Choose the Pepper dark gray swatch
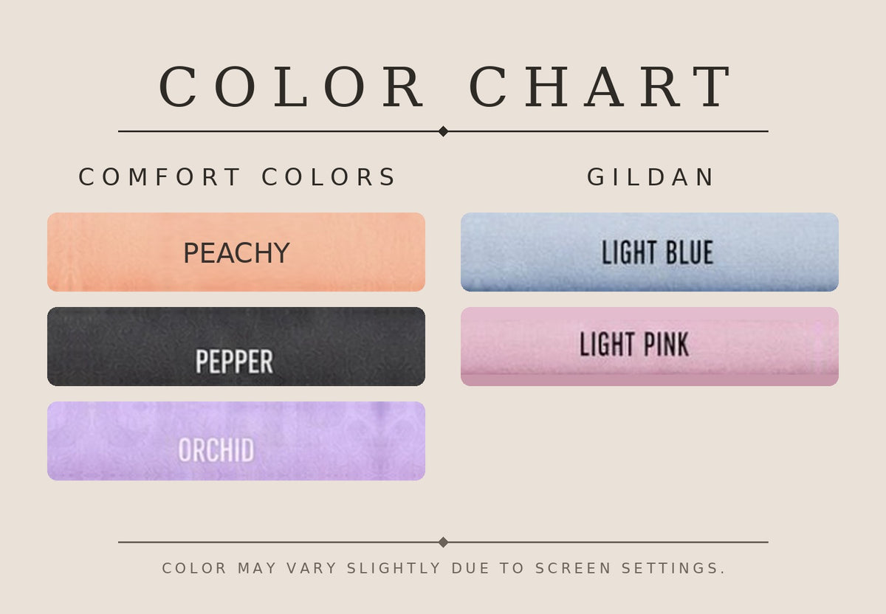The height and width of the screenshot is (614, 886). [236, 346]
